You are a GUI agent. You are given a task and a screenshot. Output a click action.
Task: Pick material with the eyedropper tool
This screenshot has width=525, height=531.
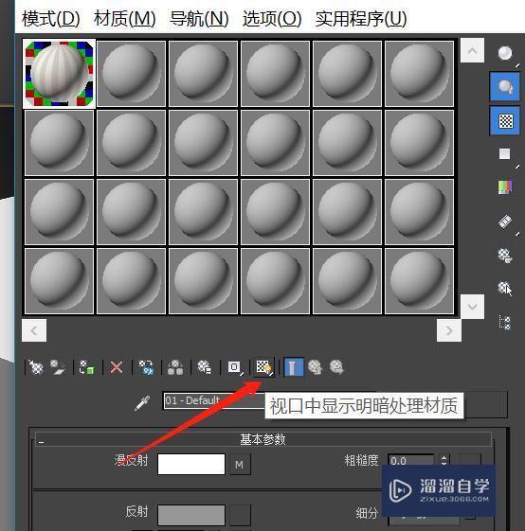click(x=142, y=403)
